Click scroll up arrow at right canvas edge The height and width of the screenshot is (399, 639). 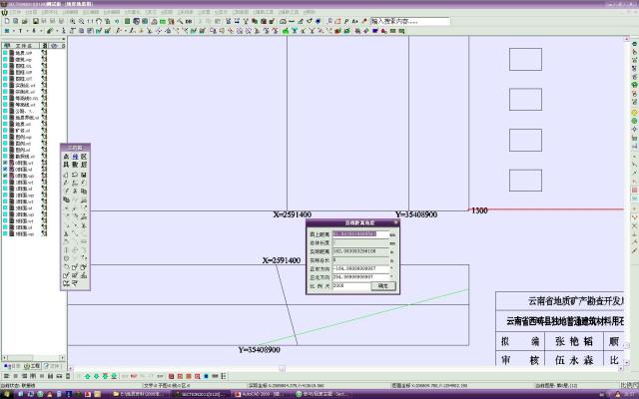pos(628,41)
